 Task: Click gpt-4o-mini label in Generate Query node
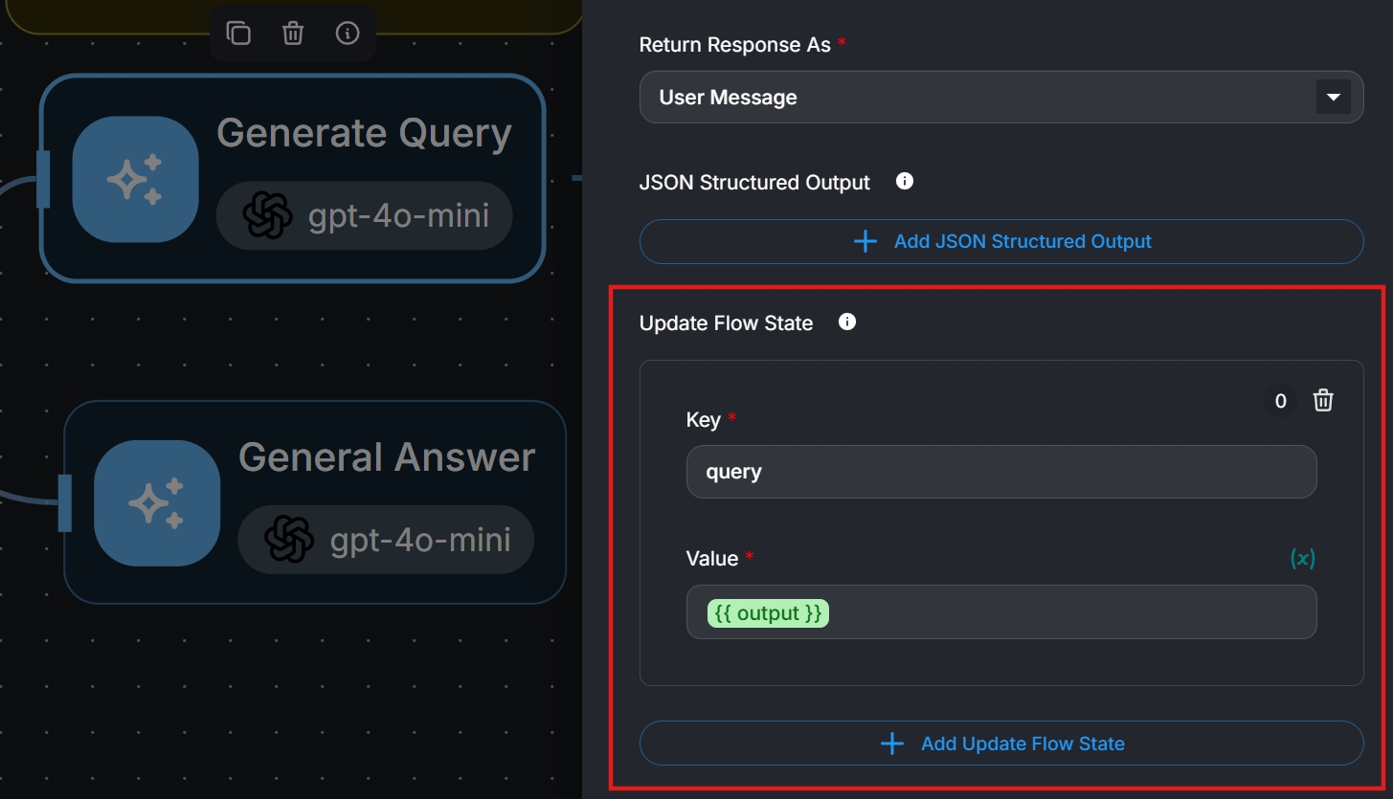point(398,216)
